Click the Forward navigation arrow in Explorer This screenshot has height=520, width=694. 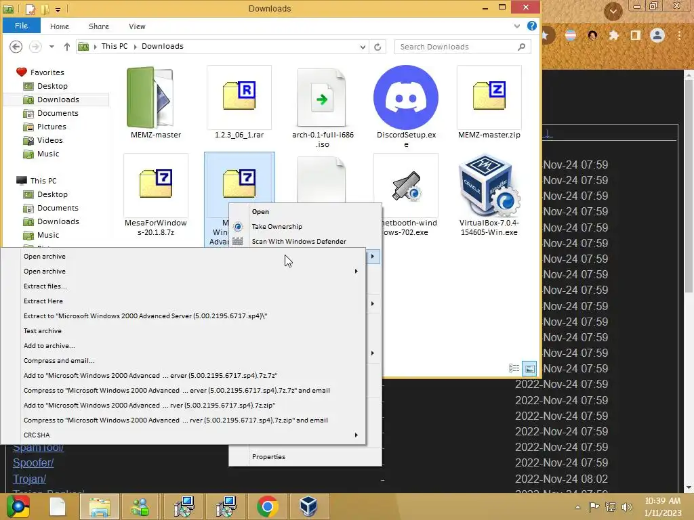pyautogui.click(x=35, y=47)
